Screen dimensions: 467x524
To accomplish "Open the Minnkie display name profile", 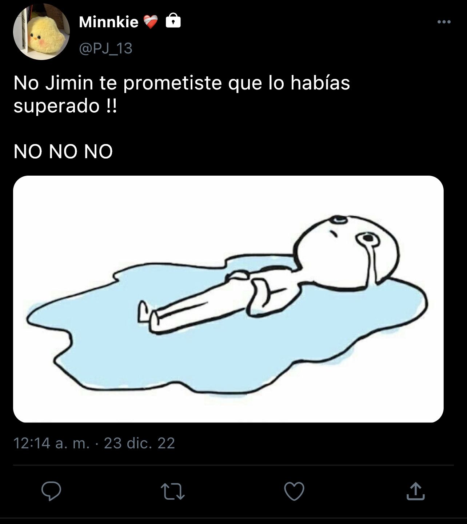I will pos(108,22).
